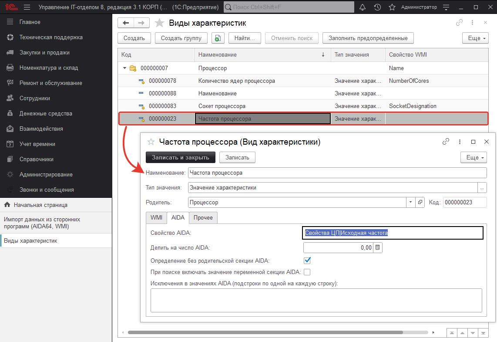Click the hamburger main menu icon
The width and height of the screenshot is (497, 342).
coord(27,7)
